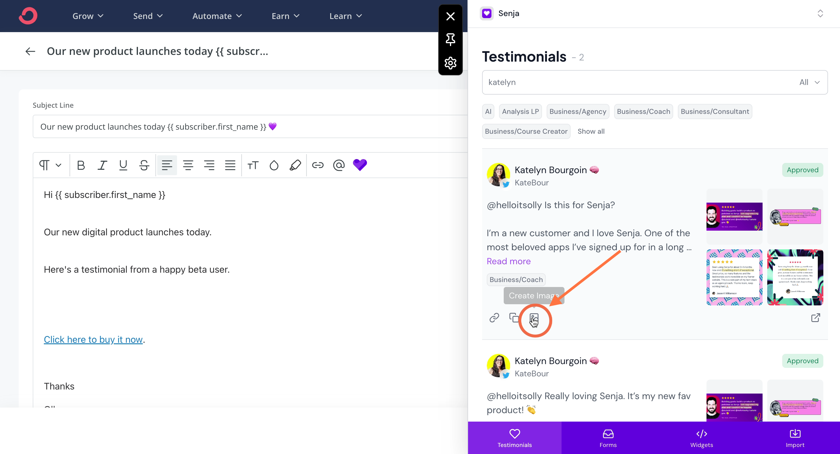Select the pink patterned testimonial thumbnail
Screen dimensions: 840x454
coord(734,277)
